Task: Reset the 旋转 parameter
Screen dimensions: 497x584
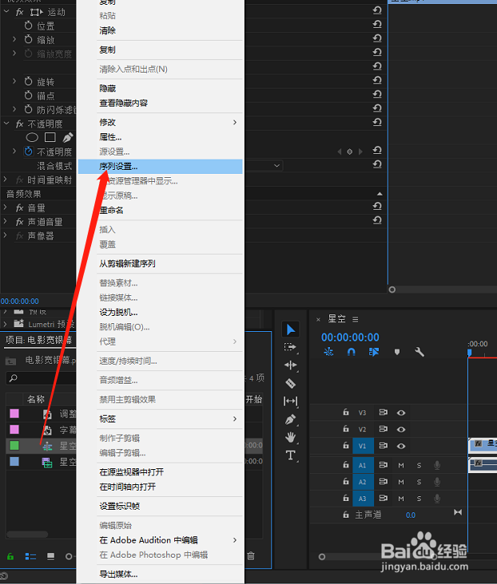Action: coord(377,80)
